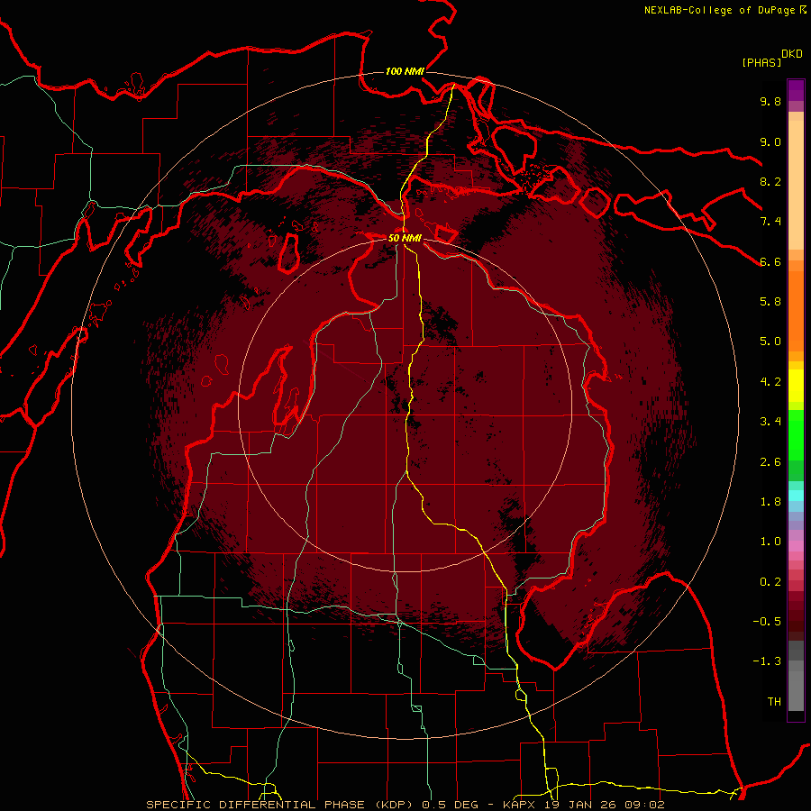The image size is (811, 811).
Task: Click the 0.2 value on the color scale
Action: (x=770, y=582)
